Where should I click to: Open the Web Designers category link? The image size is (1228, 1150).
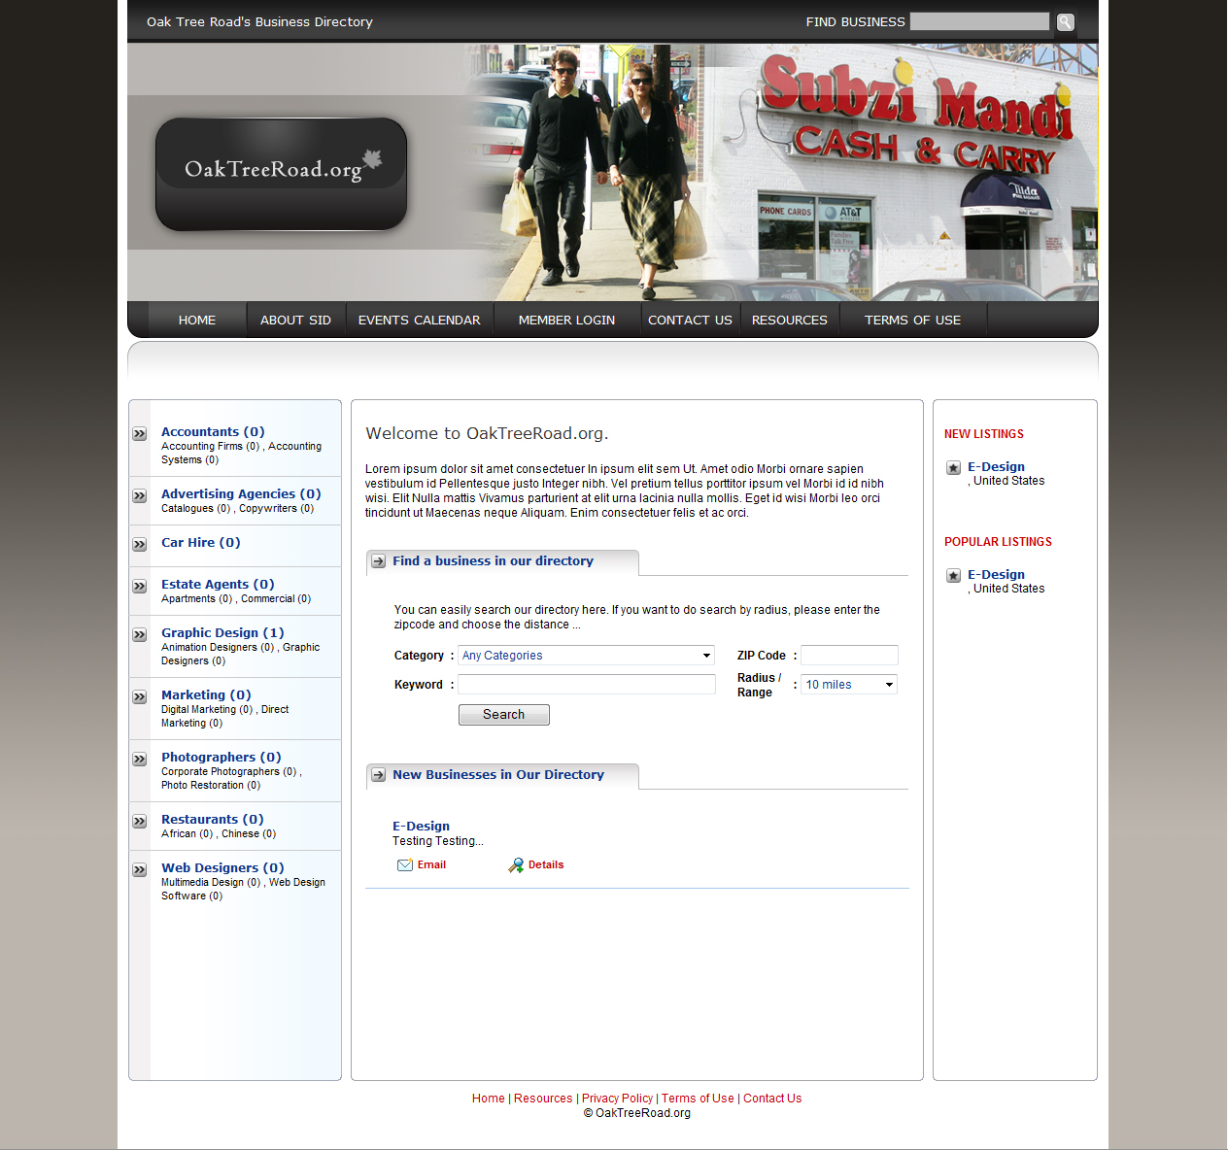(222, 868)
